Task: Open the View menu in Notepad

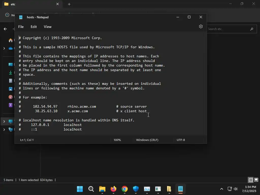Action: (47, 27)
